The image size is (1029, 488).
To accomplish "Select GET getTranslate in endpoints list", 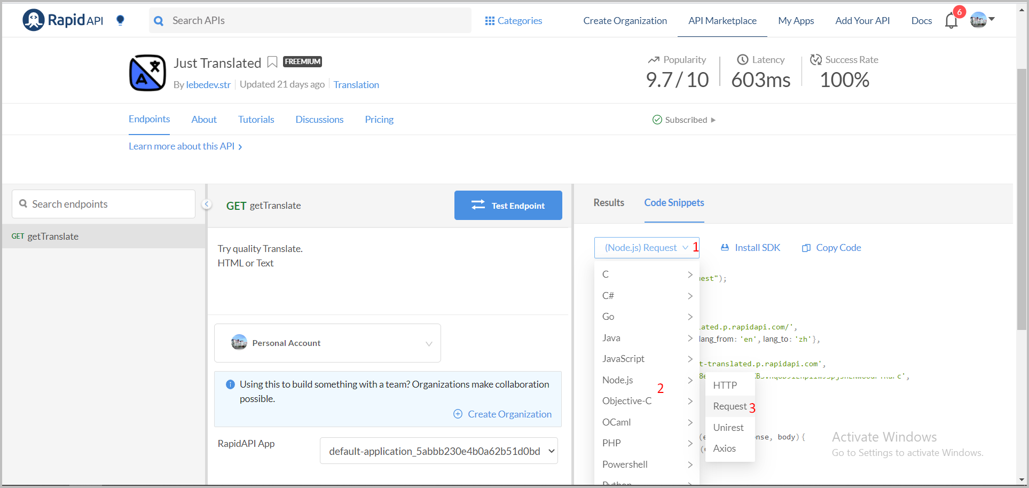I will point(104,237).
